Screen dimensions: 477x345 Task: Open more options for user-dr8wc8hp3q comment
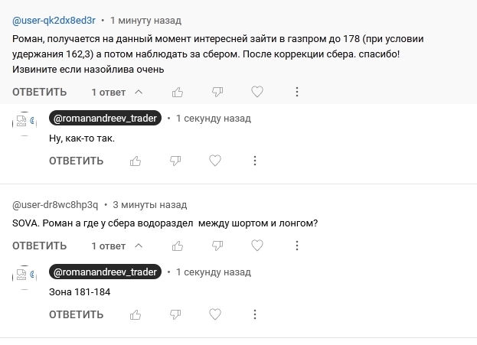coord(297,246)
